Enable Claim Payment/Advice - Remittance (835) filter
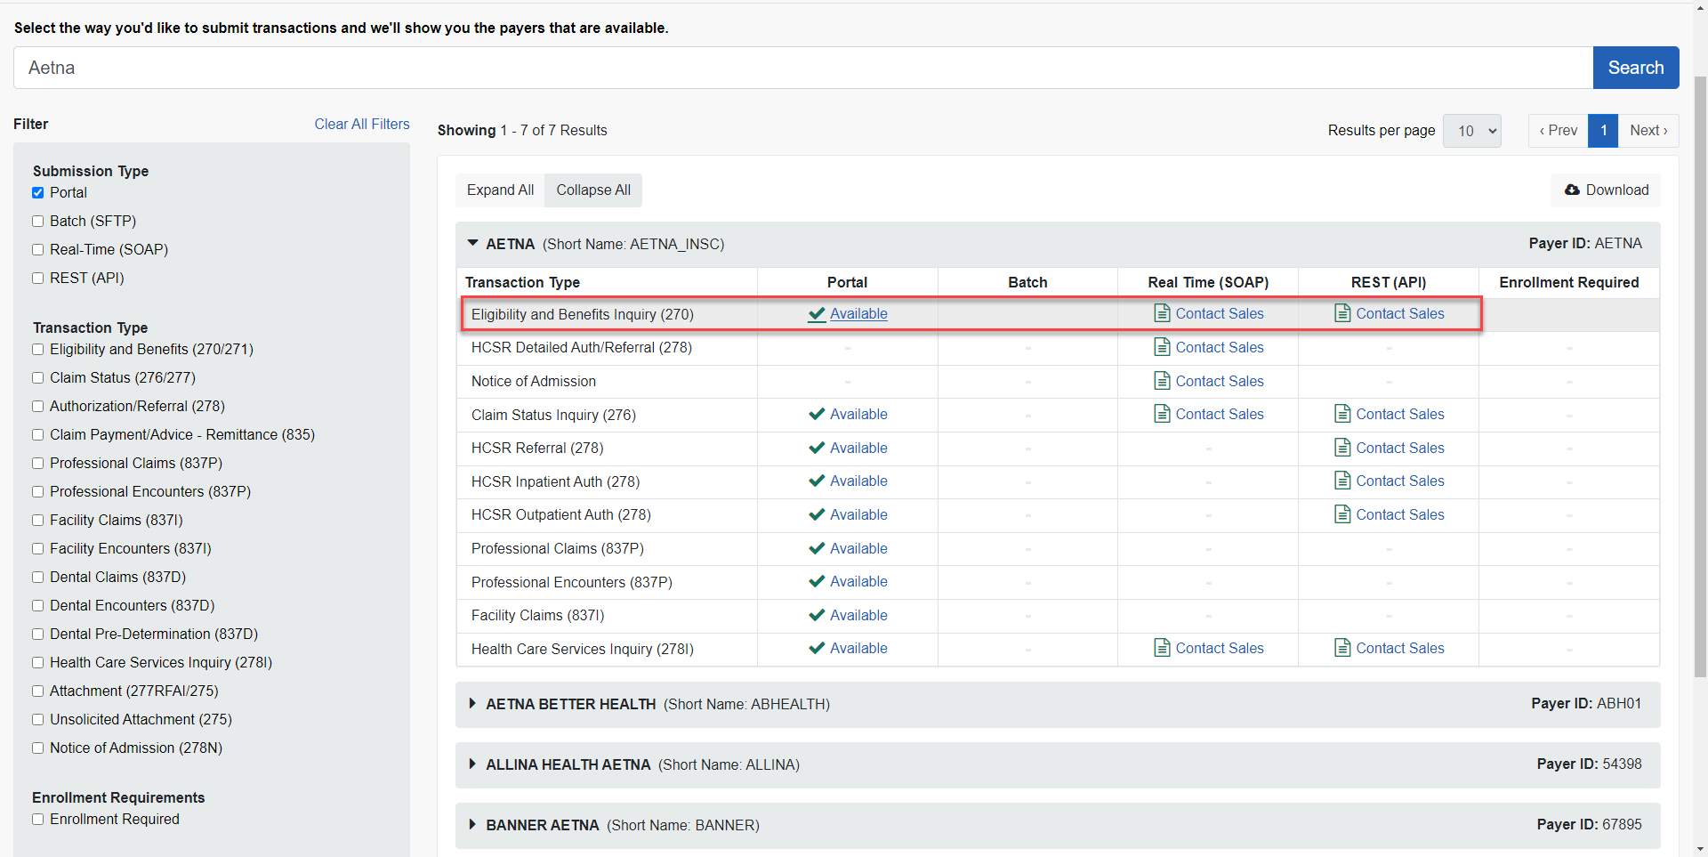The width and height of the screenshot is (1708, 857). coord(38,435)
